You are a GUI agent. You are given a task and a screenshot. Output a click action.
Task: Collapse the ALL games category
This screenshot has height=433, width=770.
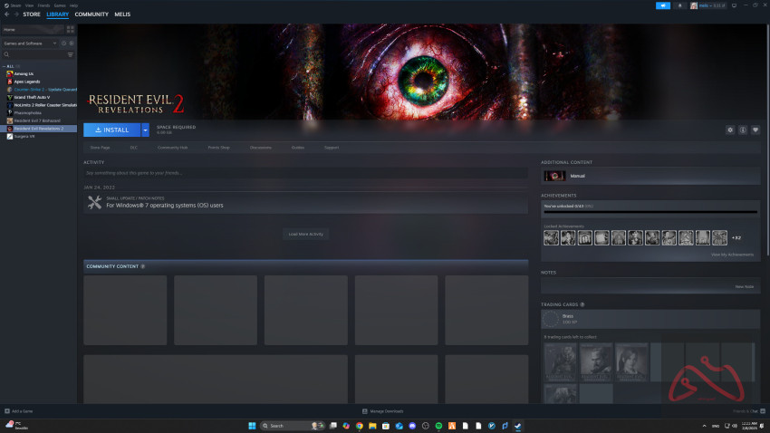coord(5,66)
